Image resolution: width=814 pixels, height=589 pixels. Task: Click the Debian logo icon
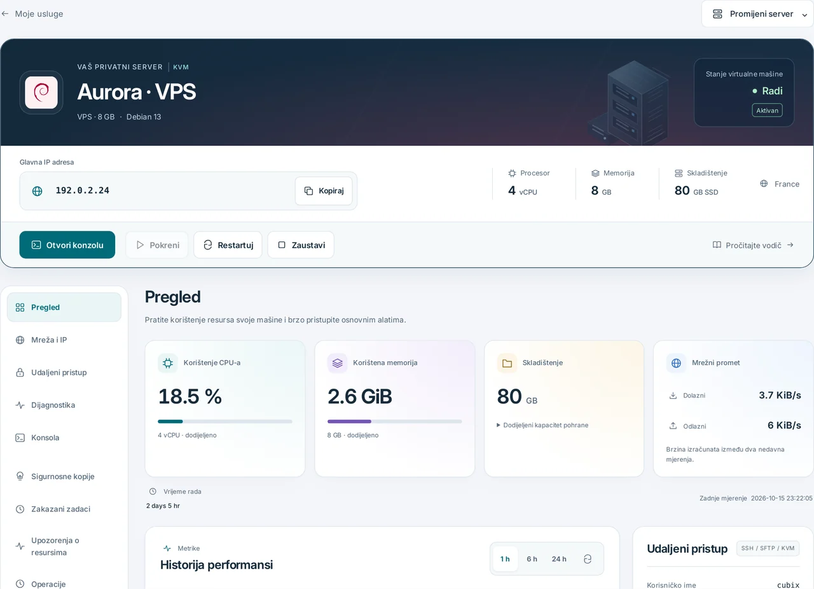coord(41,92)
